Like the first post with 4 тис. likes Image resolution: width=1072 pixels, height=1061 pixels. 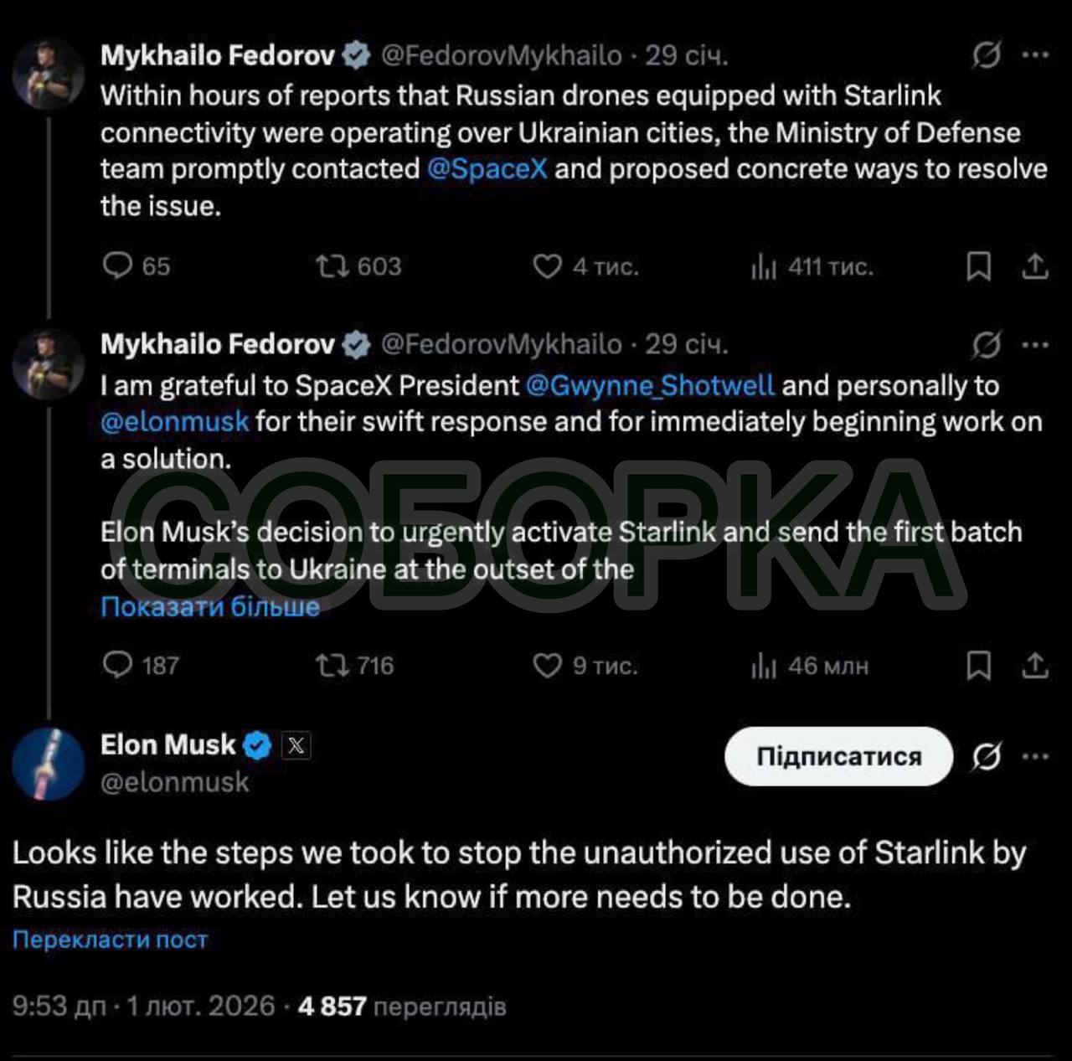tap(547, 266)
